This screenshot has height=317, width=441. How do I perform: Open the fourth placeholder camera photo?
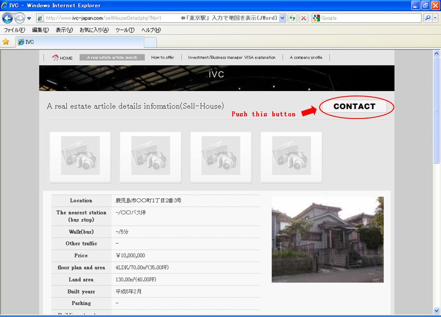[x=291, y=157]
